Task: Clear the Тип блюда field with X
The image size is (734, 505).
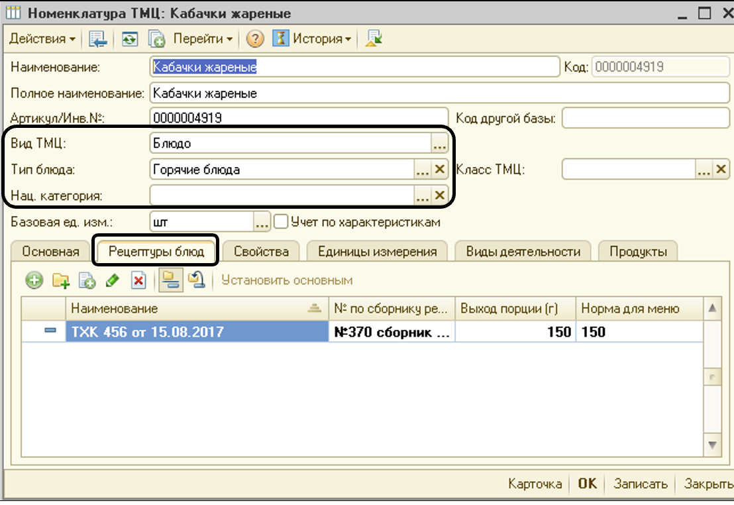Action: pos(440,170)
